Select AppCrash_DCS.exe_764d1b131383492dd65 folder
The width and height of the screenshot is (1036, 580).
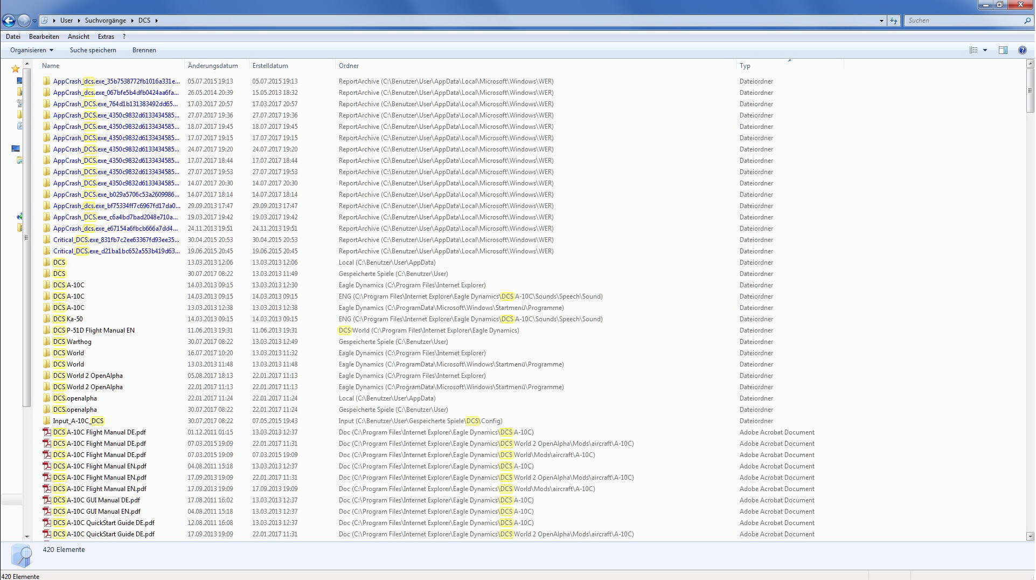[115, 104]
